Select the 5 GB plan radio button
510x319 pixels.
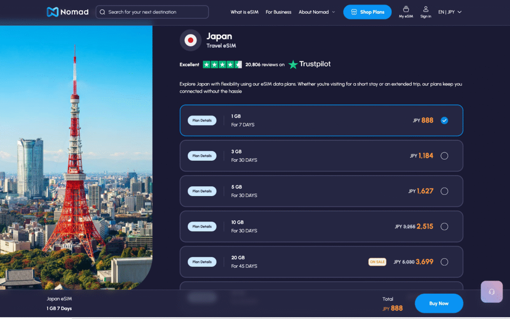point(444,191)
